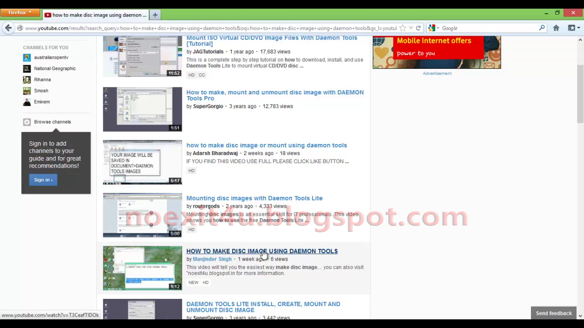Screen dimensions: 584x328
Task: Open the National Geographic channel avatar
Action: (x=26, y=68)
